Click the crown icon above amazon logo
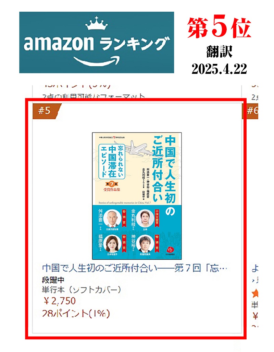The image size is (274, 352). coord(97,23)
